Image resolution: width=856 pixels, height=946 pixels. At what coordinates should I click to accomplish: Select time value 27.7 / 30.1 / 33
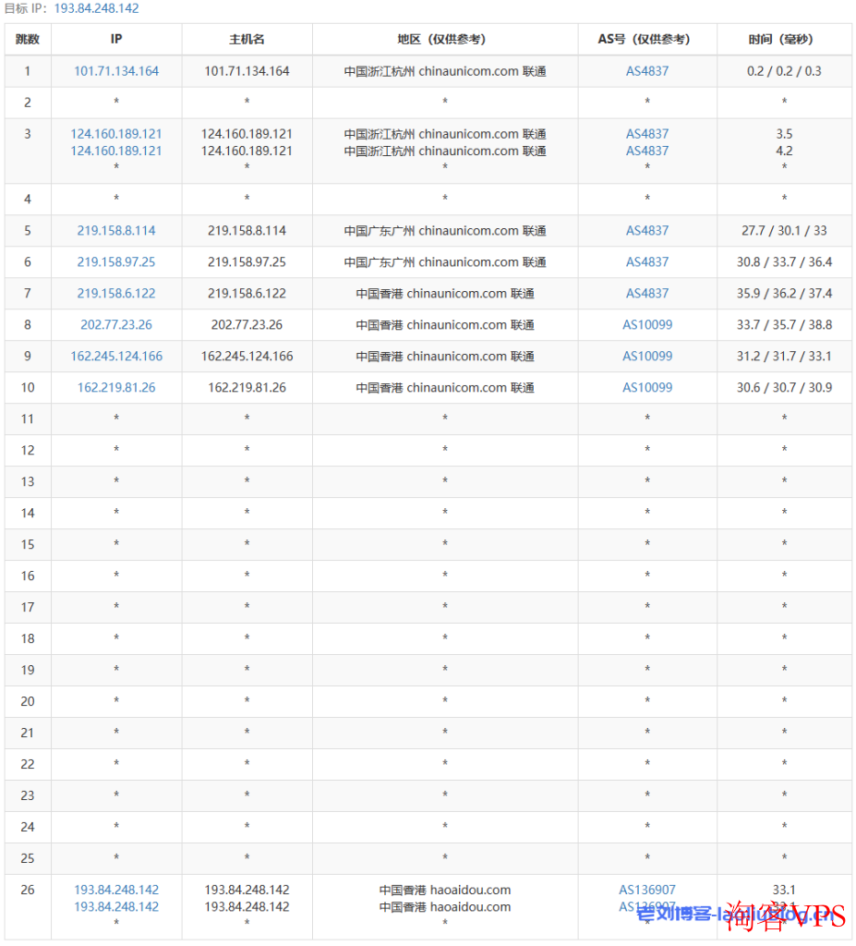[x=784, y=230]
